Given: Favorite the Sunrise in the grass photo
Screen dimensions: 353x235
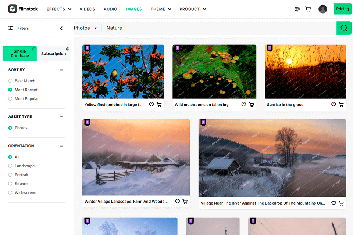Looking at the screenshot, I should (x=334, y=105).
